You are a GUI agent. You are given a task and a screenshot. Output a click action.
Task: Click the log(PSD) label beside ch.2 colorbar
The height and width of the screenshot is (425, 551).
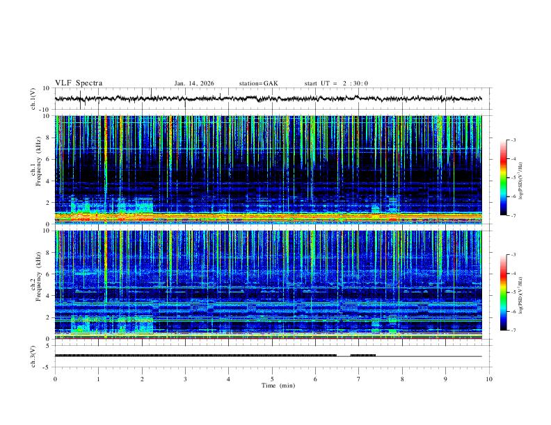(x=521, y=296)
